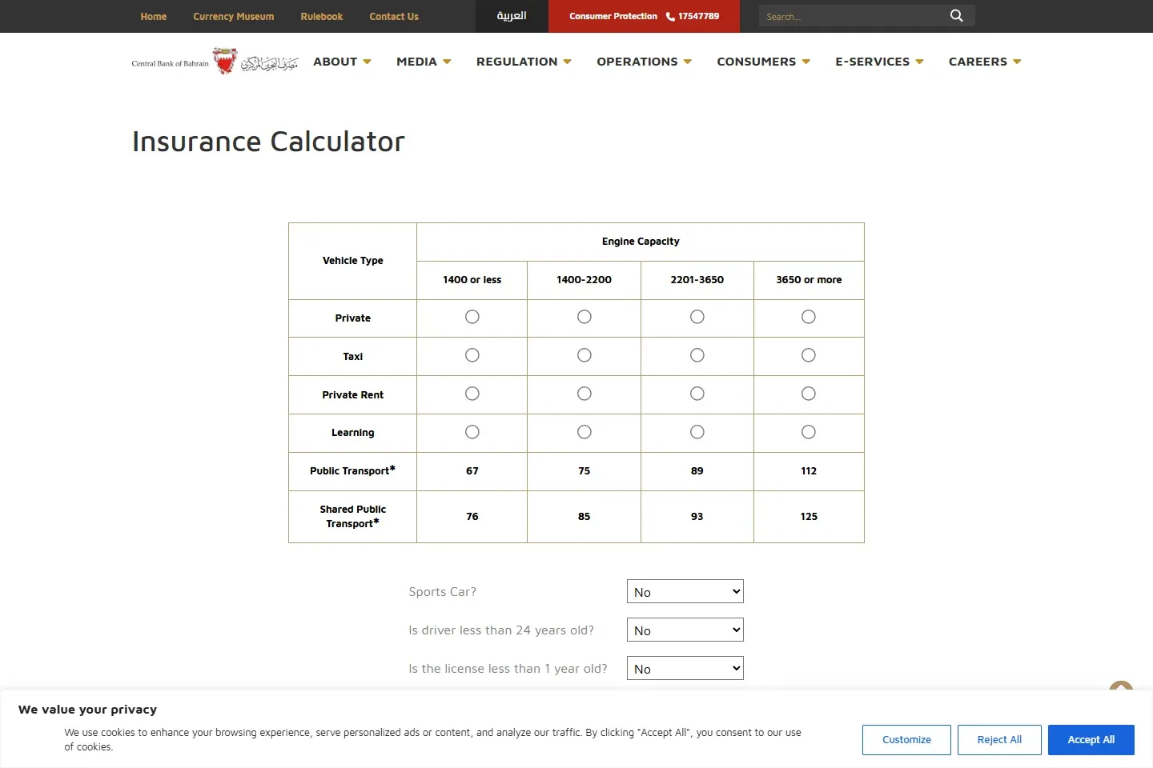This screenshot has height=768, width=1153.
Task: Click Accept All cookies button
Action: (x=1091, y=740)
